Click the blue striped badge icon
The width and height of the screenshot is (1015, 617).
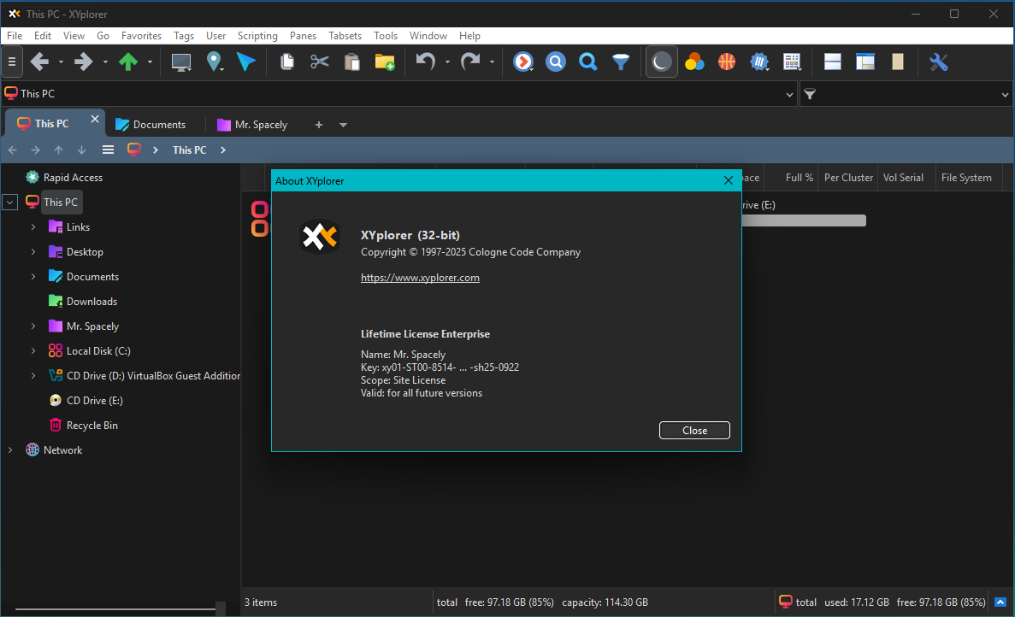click(759, 62)
